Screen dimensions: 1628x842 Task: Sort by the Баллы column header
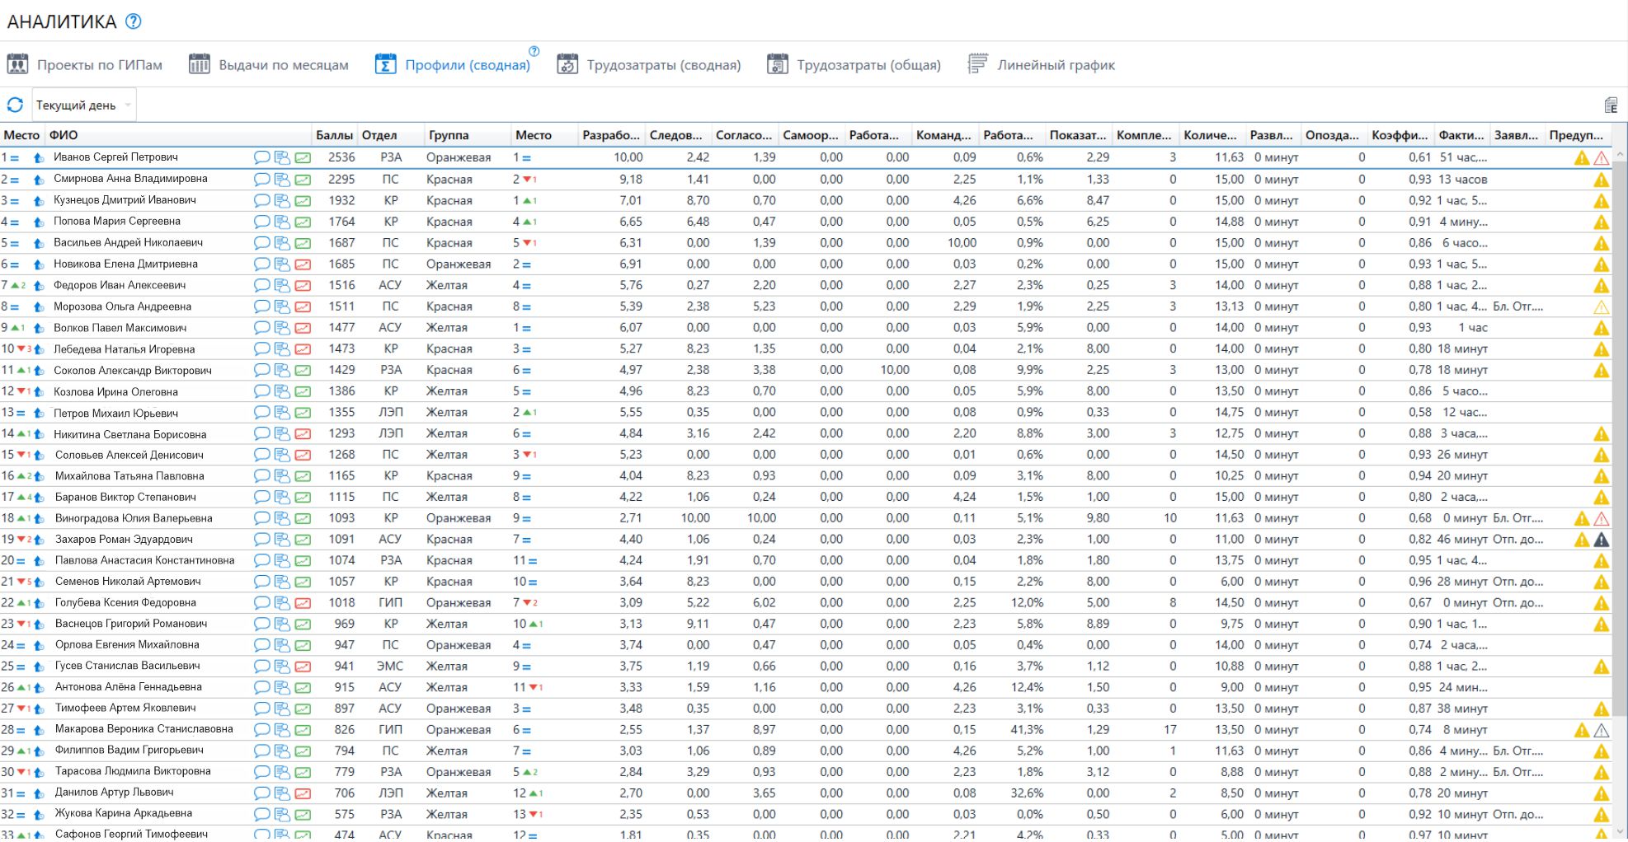334,135
